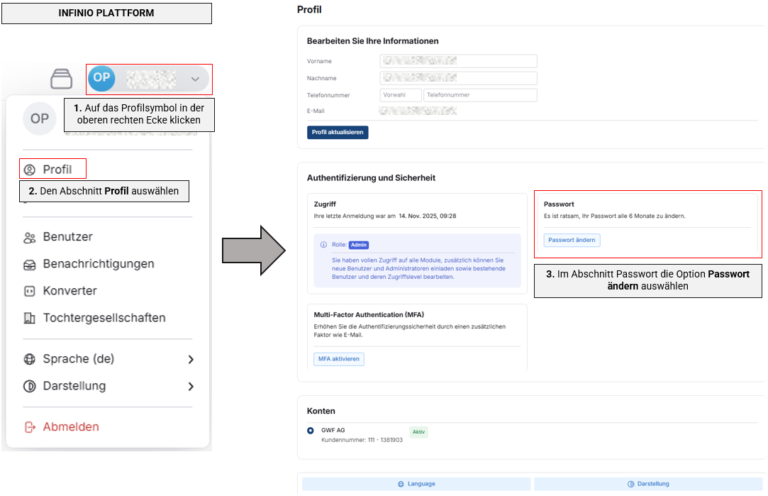Click the archive box icon beside profile
768x496 pixels.
pos(62,78)
